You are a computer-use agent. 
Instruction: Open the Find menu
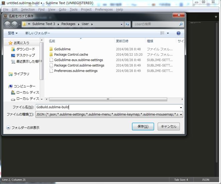[41, 9]
